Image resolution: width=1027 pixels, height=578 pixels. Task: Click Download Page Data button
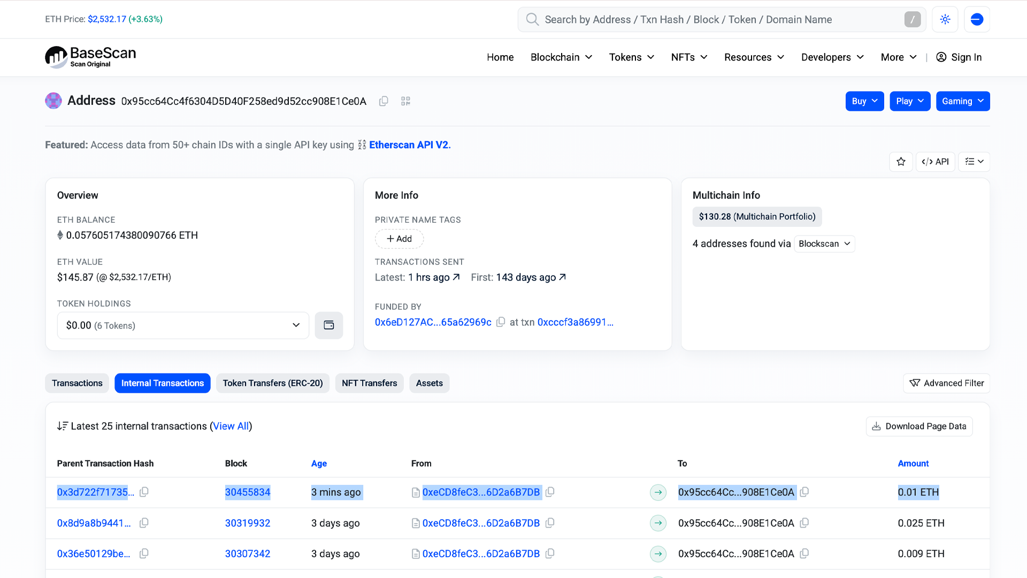coord(919,427)
